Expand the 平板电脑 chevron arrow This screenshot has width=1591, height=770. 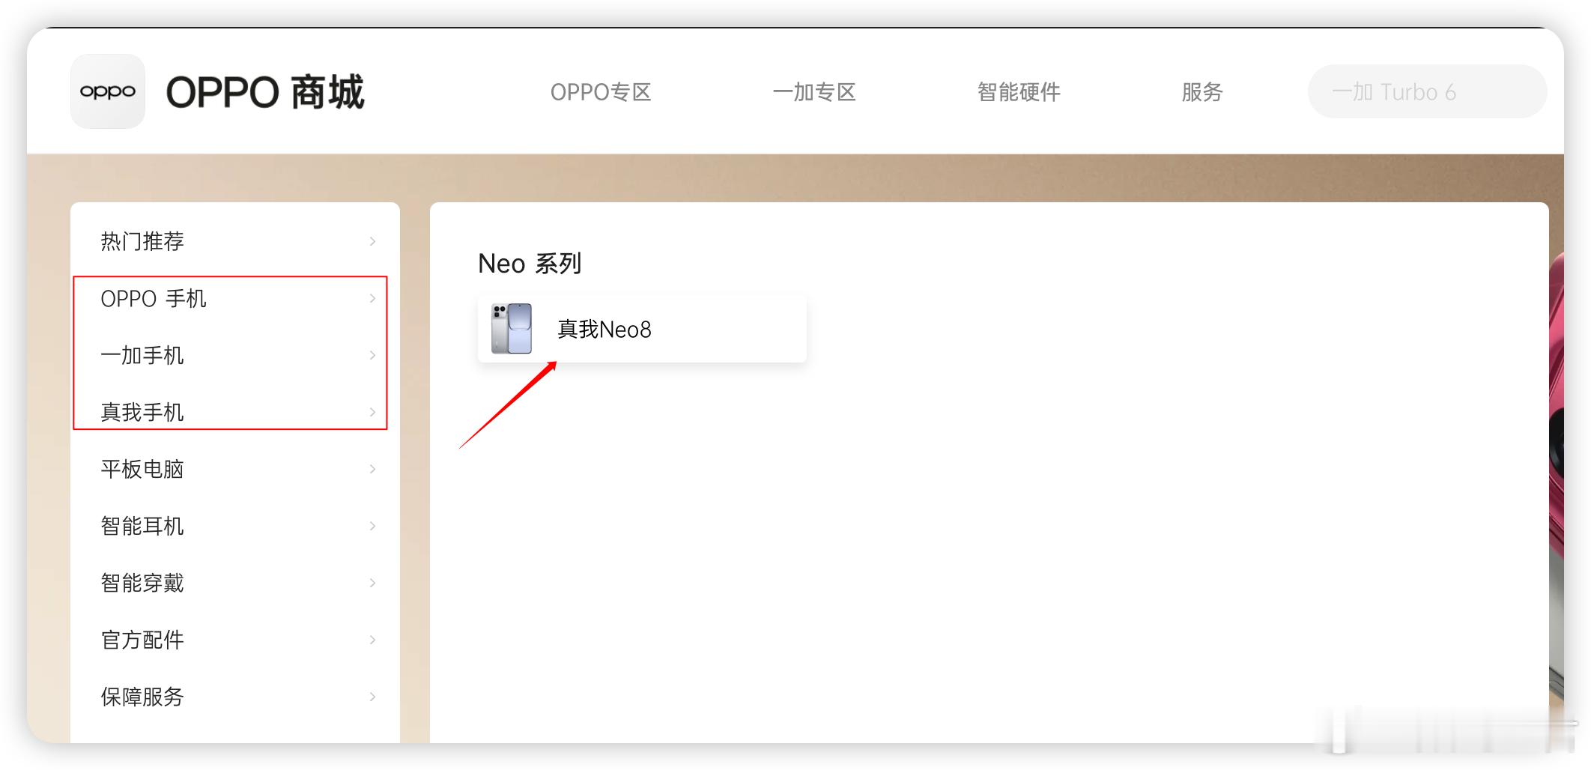pos(372,469)
